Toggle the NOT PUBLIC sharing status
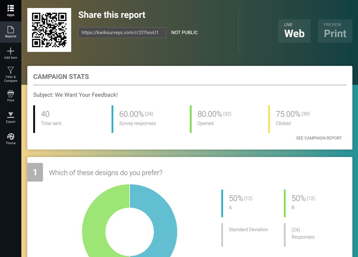358x257 pixels. pos(184,32)
